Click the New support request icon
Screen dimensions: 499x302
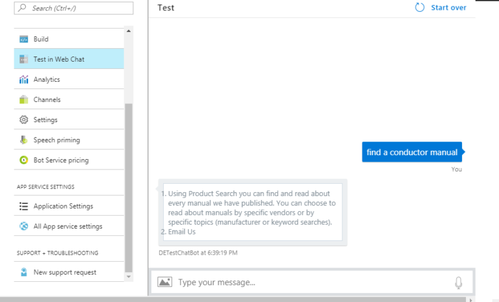click(24, 272)
